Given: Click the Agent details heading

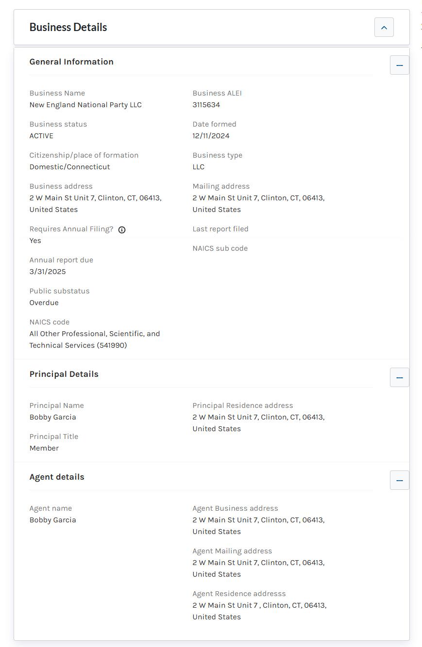Looking at the screenshot, I should (57, 477).
